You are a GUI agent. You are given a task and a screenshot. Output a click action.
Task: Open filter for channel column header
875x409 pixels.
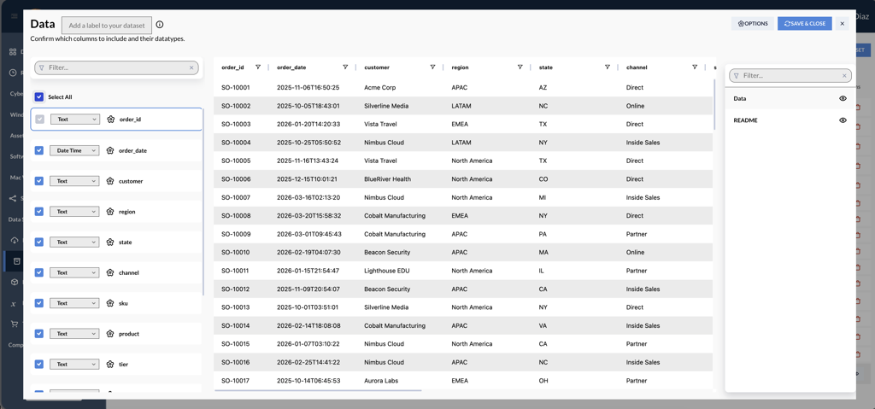point(695,67)
